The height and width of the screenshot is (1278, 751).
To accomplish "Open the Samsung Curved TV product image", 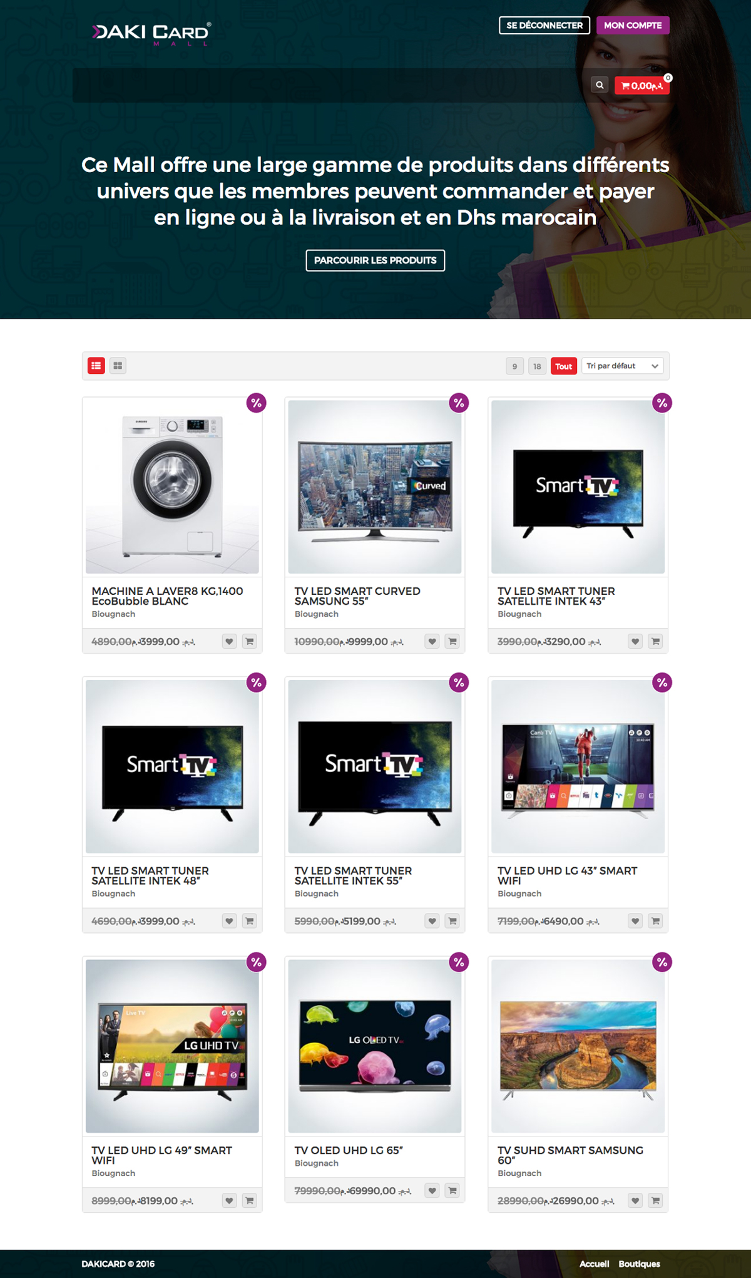I will (x=375, y=487).
